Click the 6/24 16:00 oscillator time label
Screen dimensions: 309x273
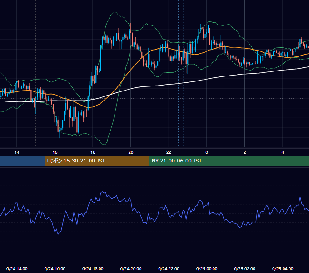pos(55,268)
